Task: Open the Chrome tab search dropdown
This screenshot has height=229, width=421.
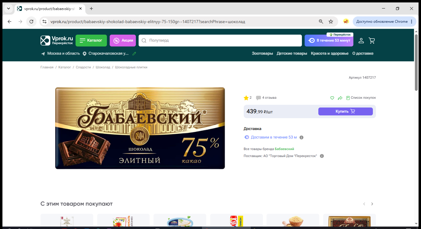Action: tap(8, 9)
